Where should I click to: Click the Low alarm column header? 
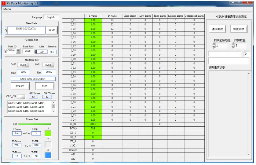point(145,16)
